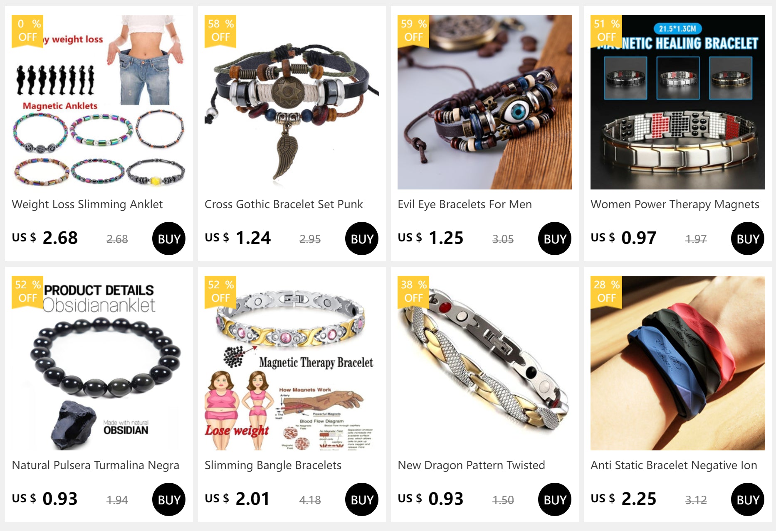776x531 pixels.
Task: Open the evil eye bracelet photo
Action: [485, 102]
